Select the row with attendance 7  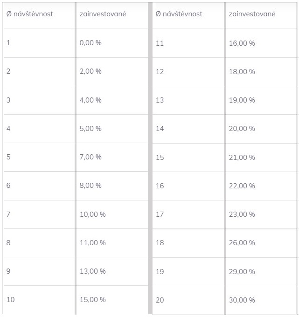pos(76,214)
